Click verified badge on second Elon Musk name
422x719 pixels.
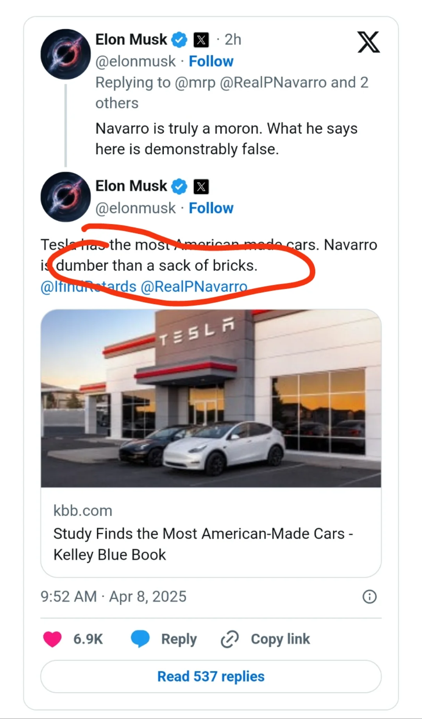[179, 187]
